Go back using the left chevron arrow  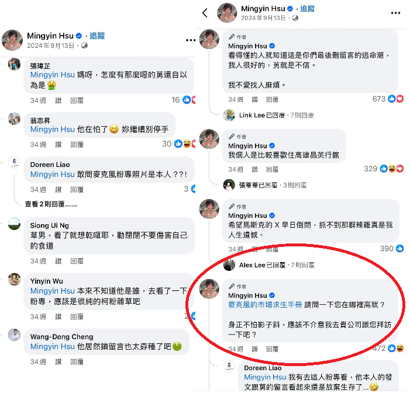click(205, 12)
